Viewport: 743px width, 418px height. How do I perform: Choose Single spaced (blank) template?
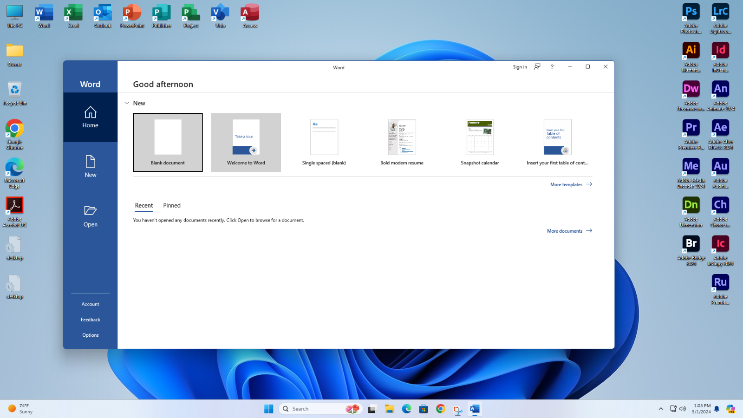(x=324, y=142)
